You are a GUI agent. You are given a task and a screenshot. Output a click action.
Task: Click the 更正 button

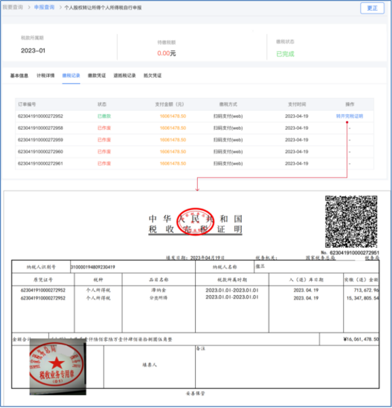coord(372,8)
